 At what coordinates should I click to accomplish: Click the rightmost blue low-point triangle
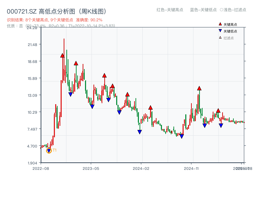(x=221, y=126)
